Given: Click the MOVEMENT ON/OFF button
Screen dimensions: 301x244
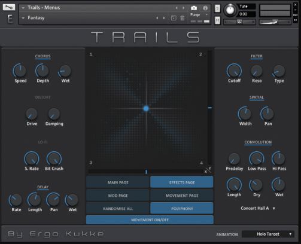Looking at the screenshot, I should (x=150, y=220).
